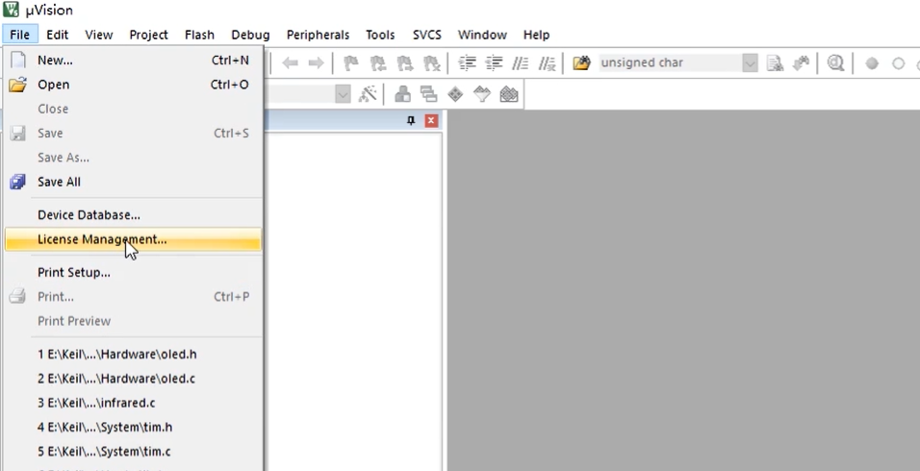
Task: Open the File menu
Action: coord(19,35)
